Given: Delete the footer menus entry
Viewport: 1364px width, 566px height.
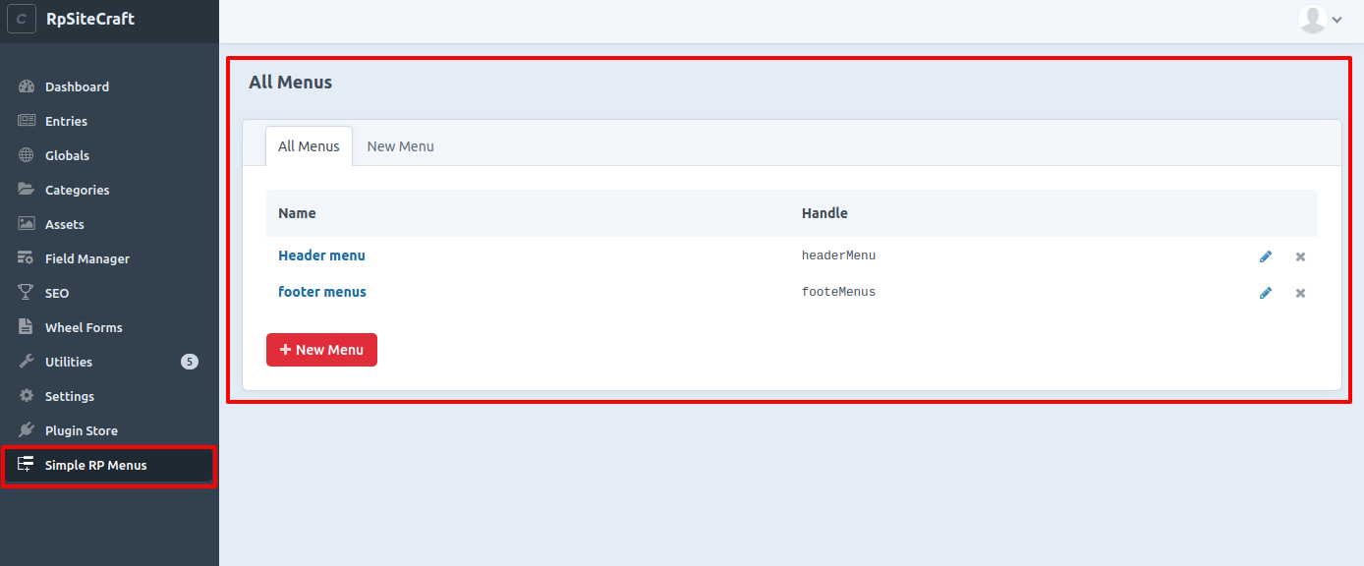Looking at the screenshot, I should [x=1300, y=293].
